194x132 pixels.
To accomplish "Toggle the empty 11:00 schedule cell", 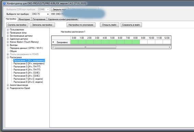I will (x=159, y=42).
